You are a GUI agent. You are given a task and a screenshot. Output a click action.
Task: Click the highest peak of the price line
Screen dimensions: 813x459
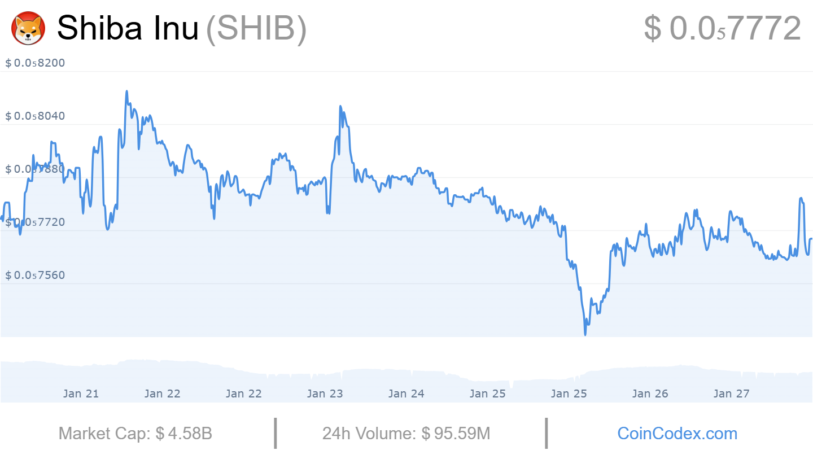pyautogui.click(x=126, y=91)
